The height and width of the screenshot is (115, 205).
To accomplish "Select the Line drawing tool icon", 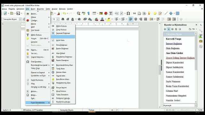I will [x=166, y=13].
